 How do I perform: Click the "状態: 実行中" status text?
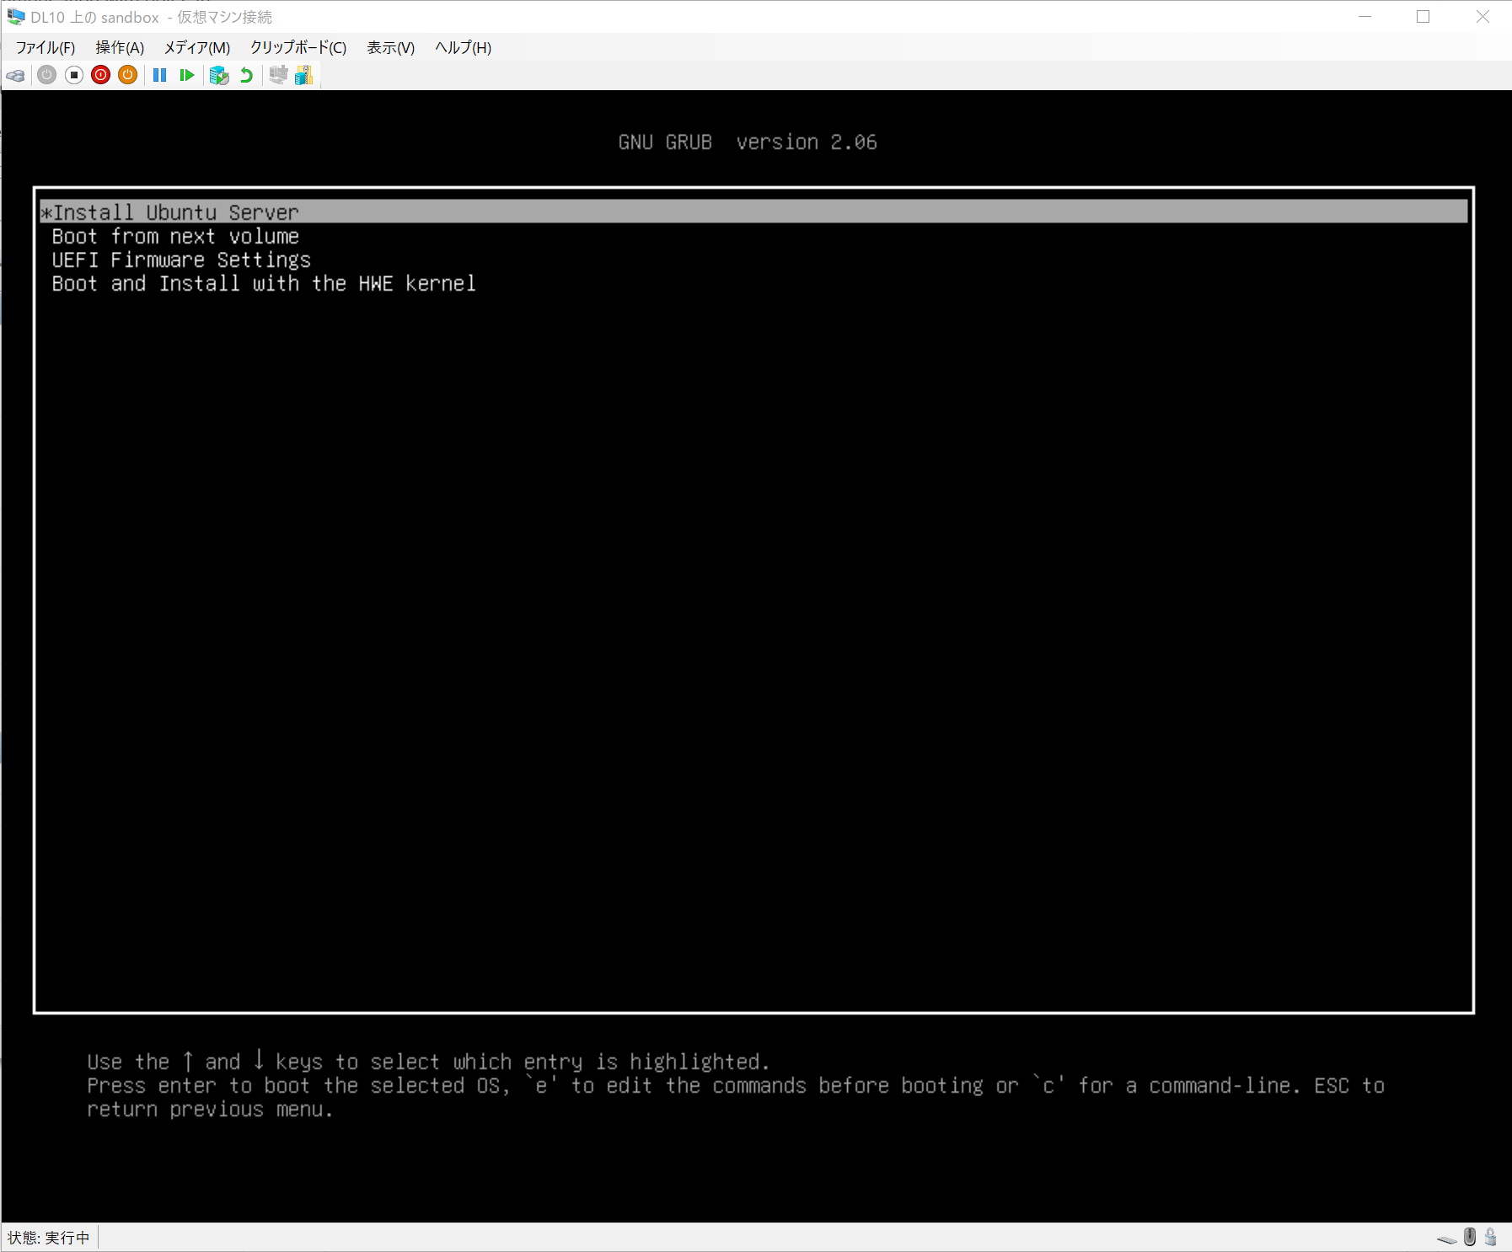click(x=49, y=1238)
